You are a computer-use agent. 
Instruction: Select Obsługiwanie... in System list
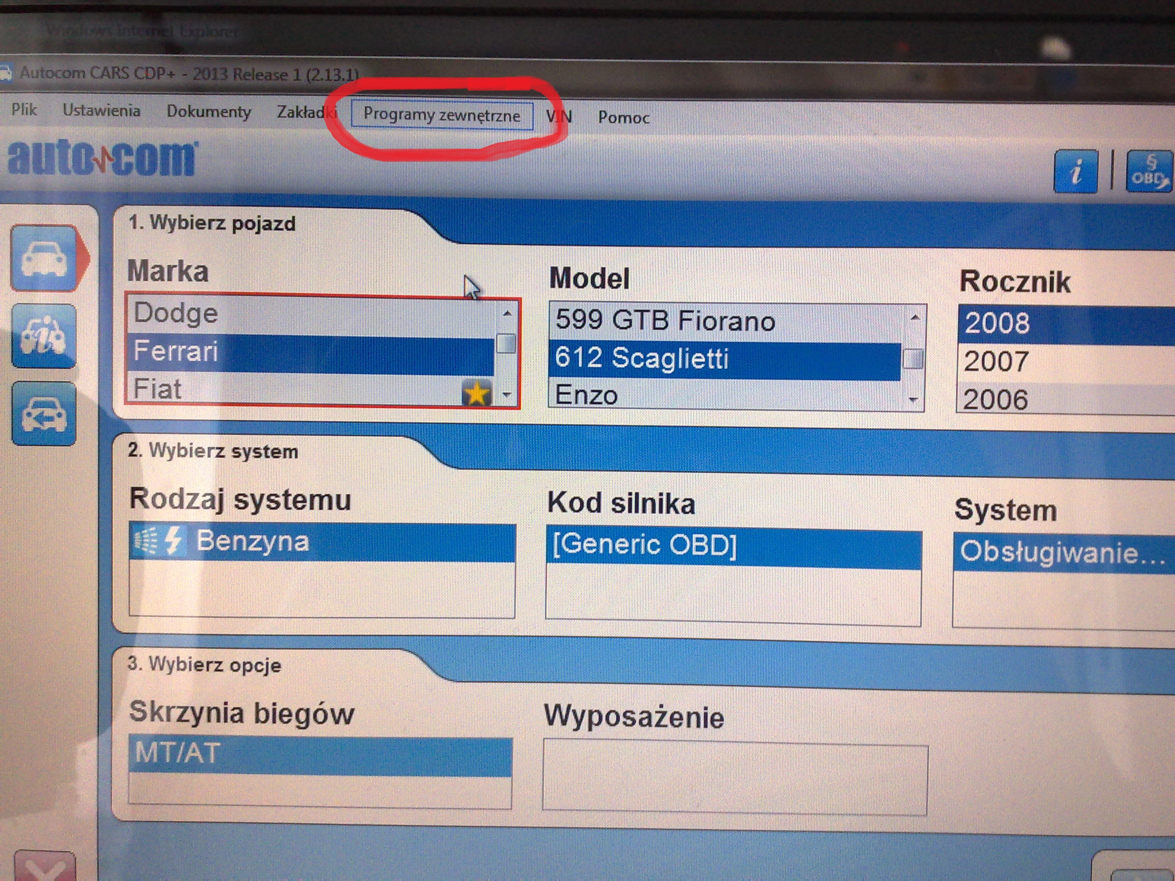1064,552
